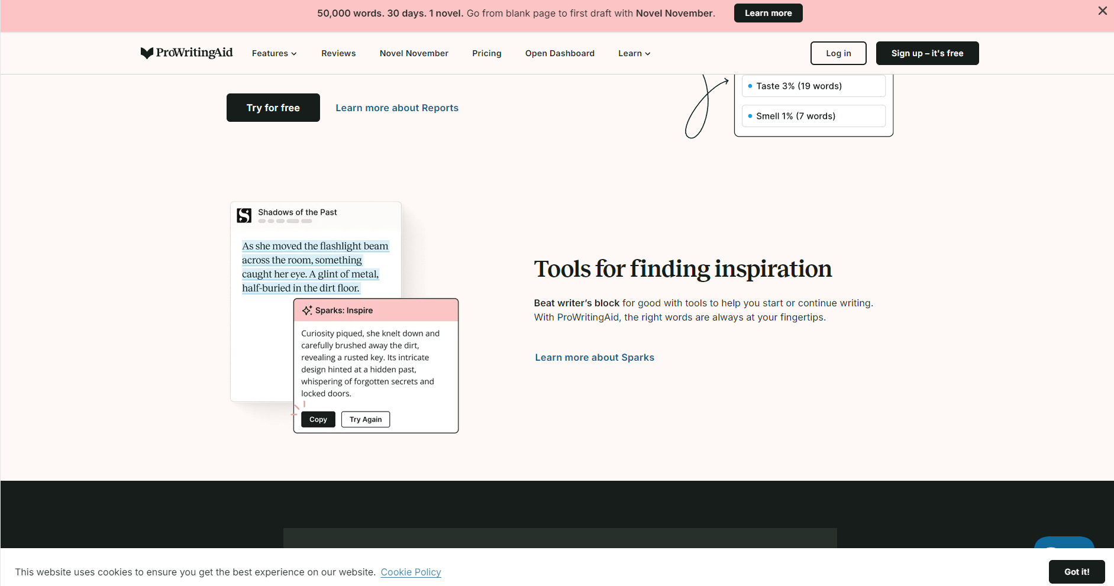Click the generated 'Curiosity piqued' suggestion text
The width and height of the screenshot is (1114, 586).
coord(370,363)
